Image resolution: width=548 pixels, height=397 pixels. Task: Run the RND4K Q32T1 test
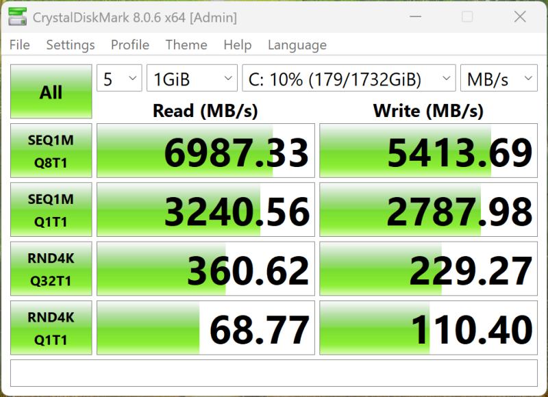point(51,268)
